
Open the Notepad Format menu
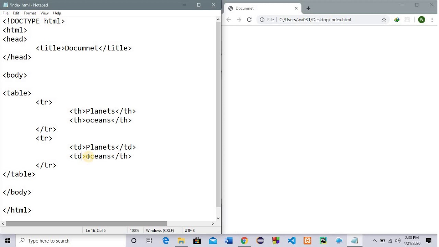(30, 13)
